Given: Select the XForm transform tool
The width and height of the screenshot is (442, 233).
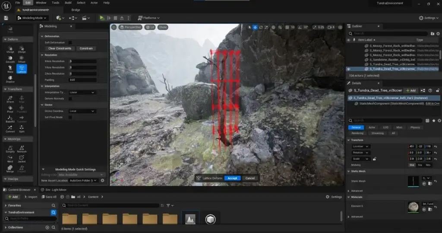Looking at the screenshot, I should point(10,99).
